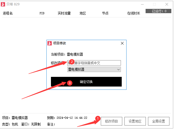
Task: Click the 贝塔 app logo icon
Action: (3, 4)
